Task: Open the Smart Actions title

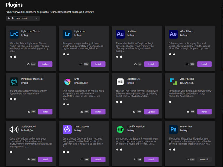Action: point(82,127)
